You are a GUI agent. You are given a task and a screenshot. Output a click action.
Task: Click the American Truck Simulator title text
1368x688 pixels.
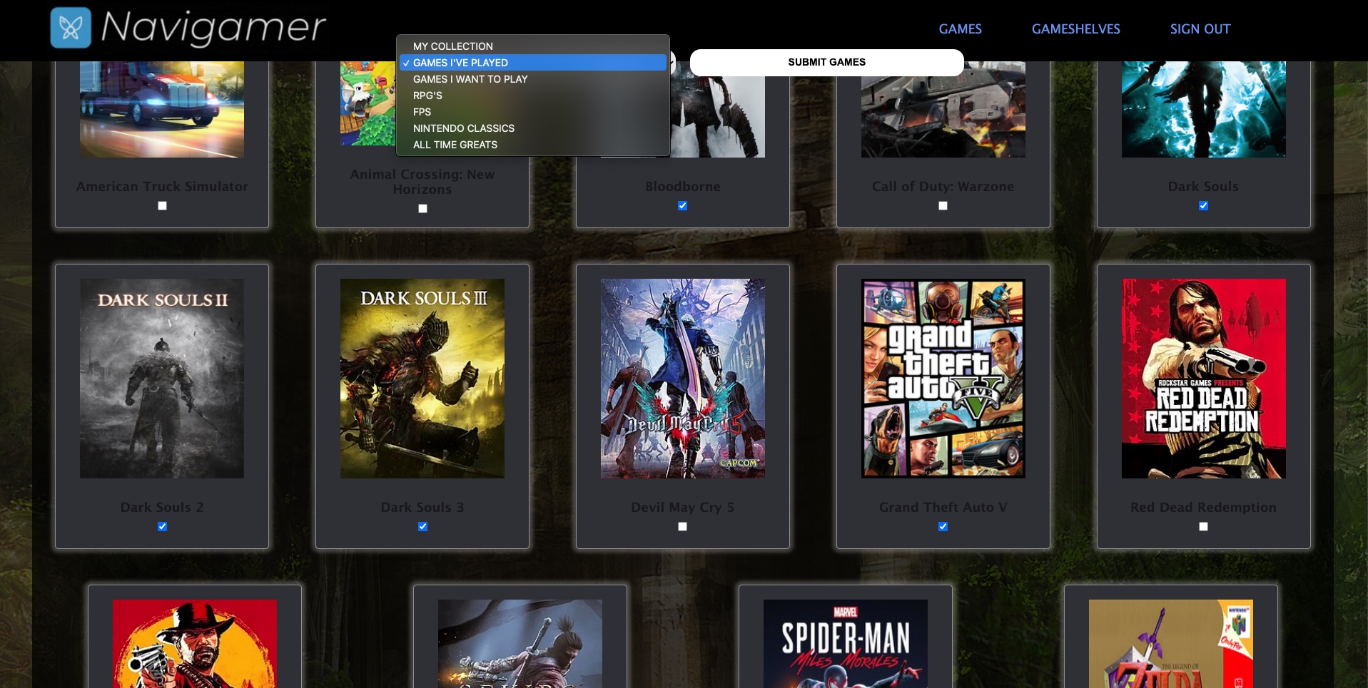click(162, 186)
